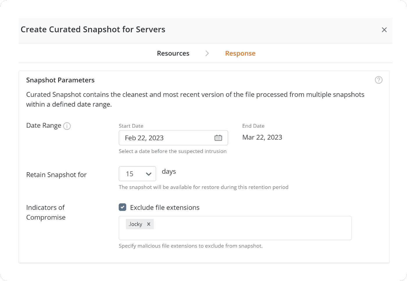
Task: Go back to the Resources step
Action: (173, 53)
